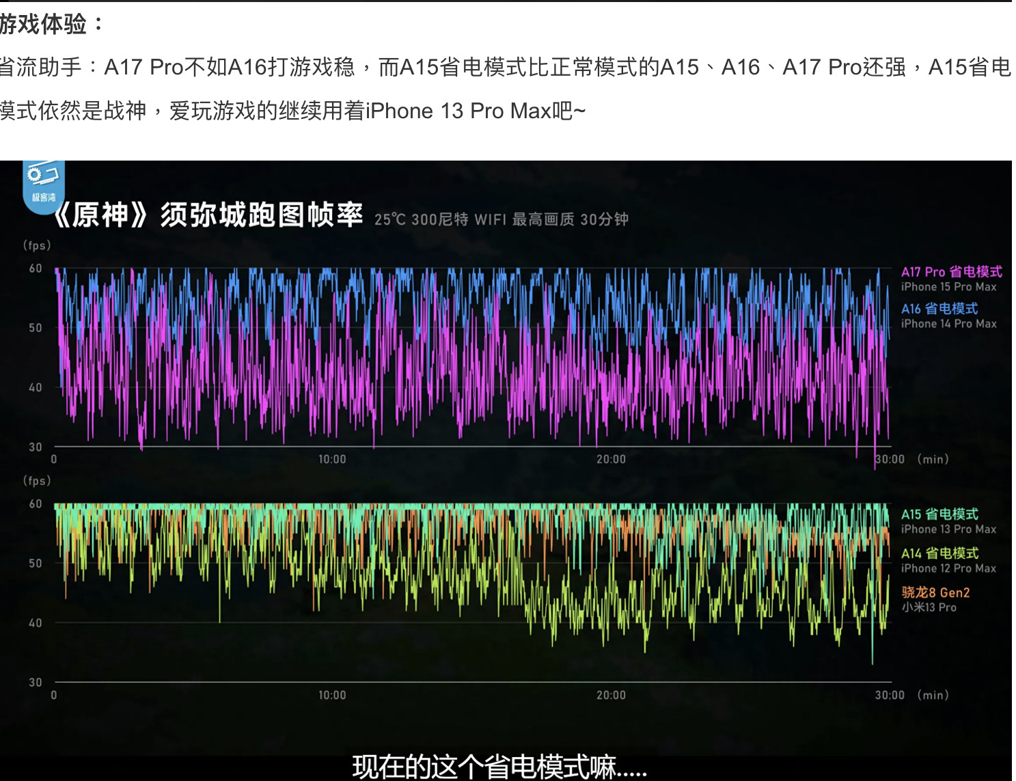
Task: Click chart title 《原神》须弥城跑图帧率
Action: tap(207, 215)
